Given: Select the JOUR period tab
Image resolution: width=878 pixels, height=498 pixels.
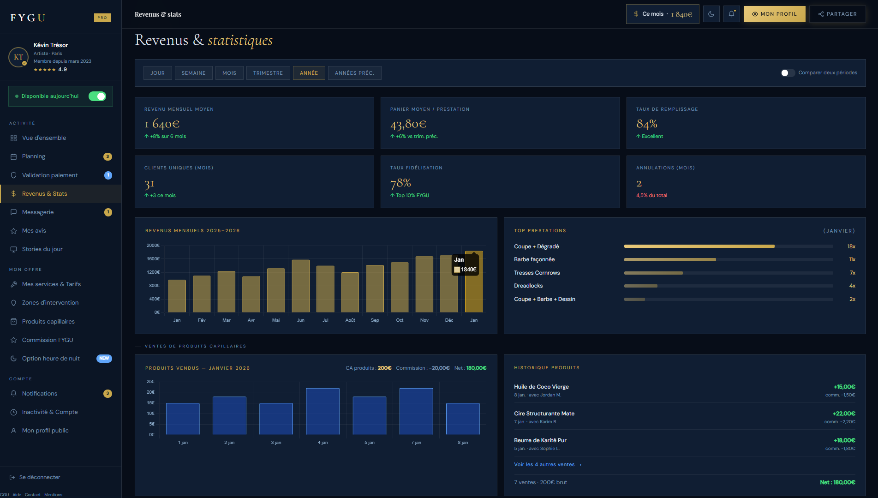Looking at the screenshot, I should [x=157, y=73].
